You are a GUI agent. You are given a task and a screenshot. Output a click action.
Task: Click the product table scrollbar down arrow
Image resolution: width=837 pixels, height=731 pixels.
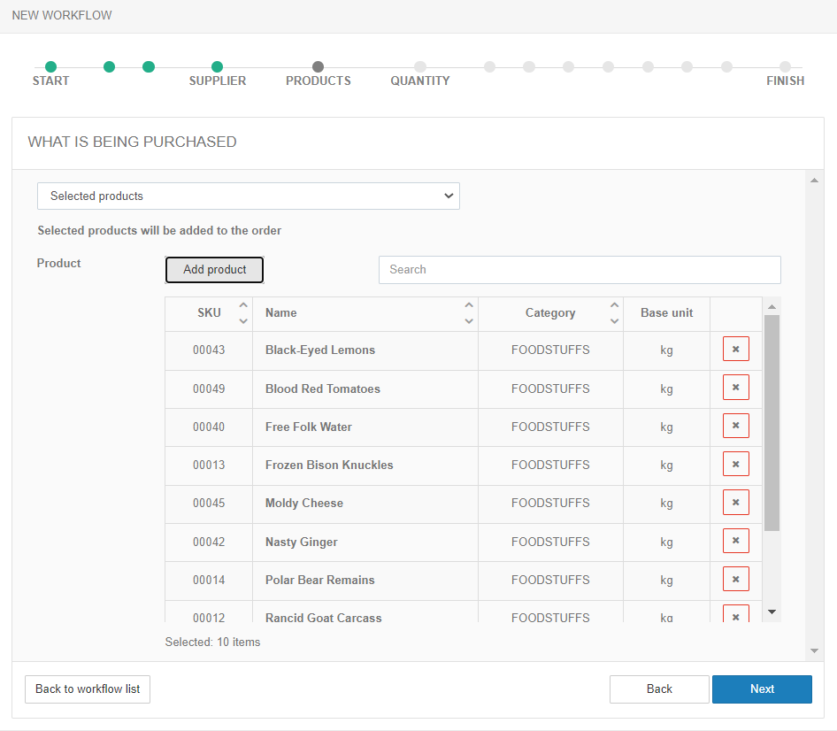pos(772,612)
